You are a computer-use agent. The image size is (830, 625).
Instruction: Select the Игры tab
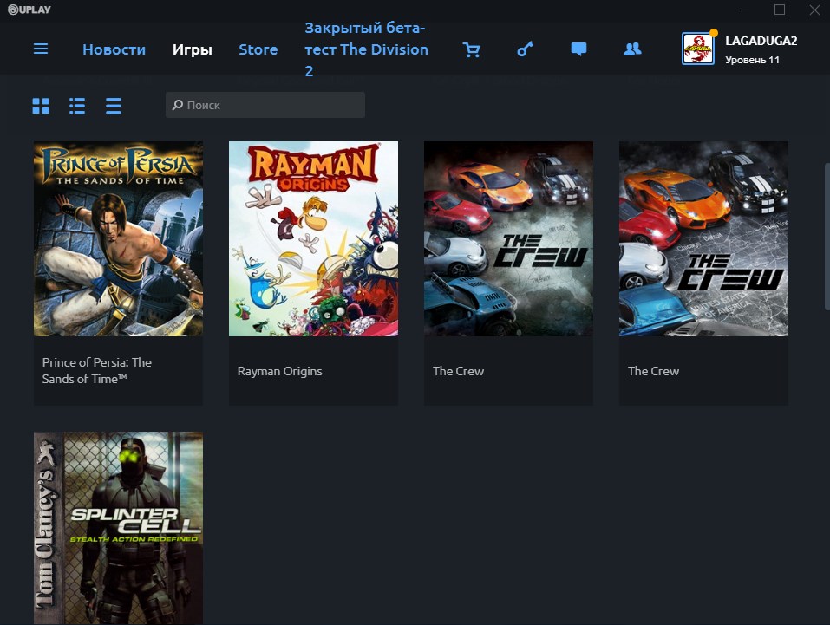pos(193,49)
